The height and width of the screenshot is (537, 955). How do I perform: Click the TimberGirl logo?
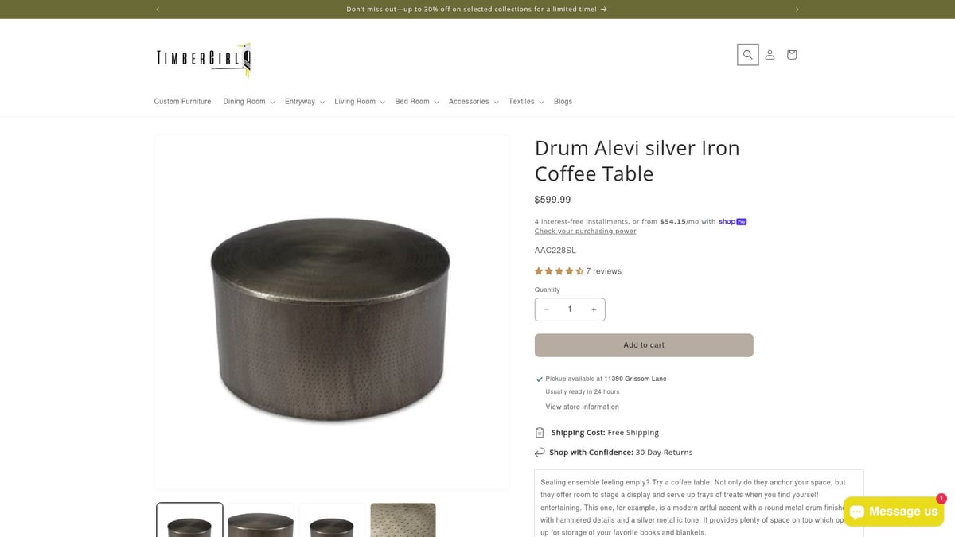click(x=203, y=59)
